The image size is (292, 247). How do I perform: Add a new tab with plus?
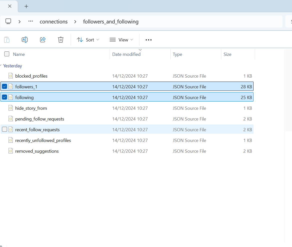26,6
